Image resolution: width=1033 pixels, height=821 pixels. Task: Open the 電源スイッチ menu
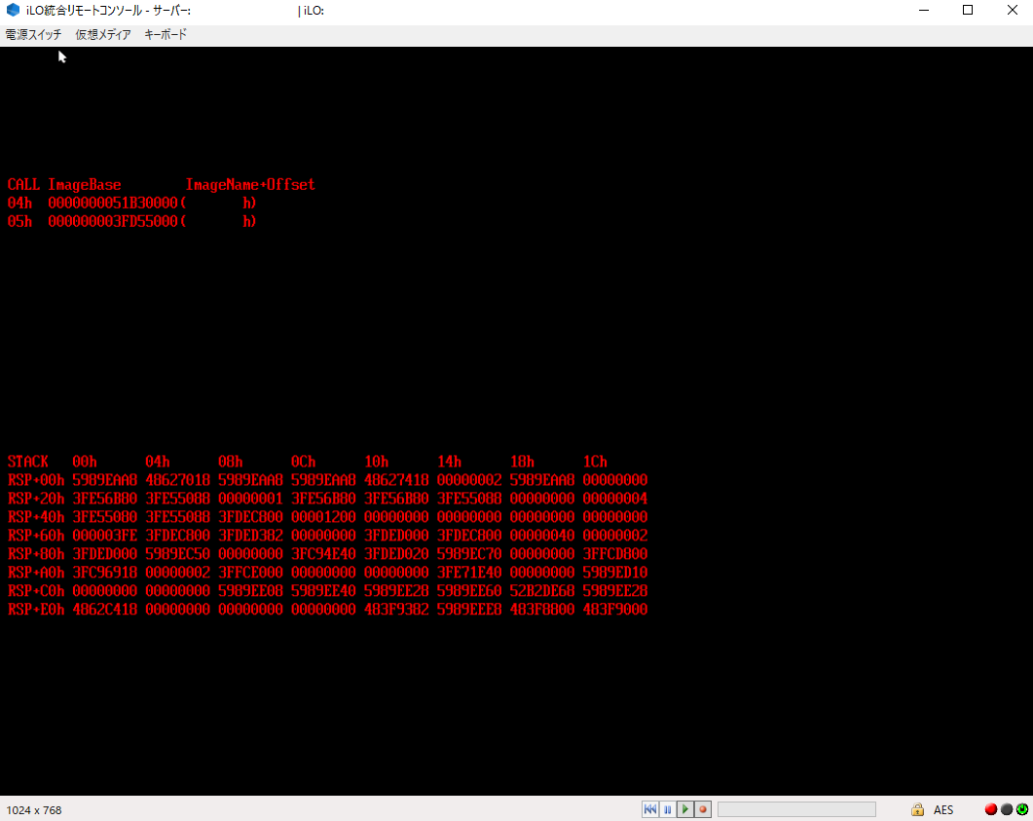[x=33, y=35]
